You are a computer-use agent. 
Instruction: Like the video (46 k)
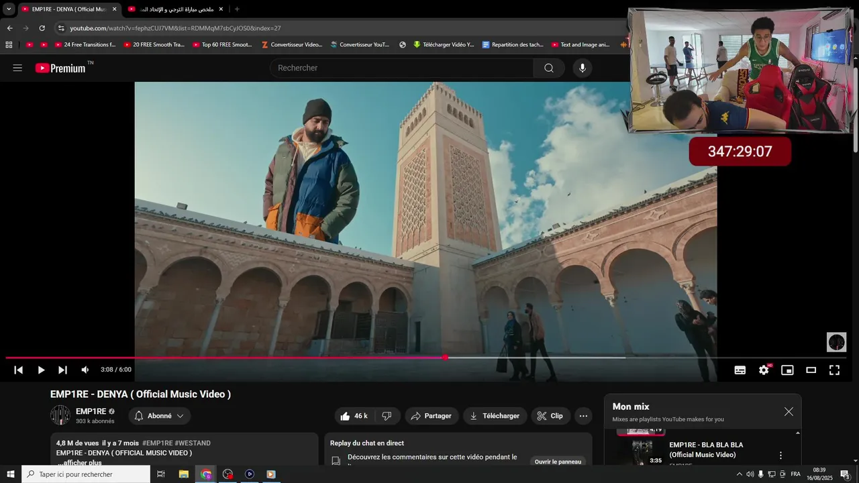click(354, 416)
